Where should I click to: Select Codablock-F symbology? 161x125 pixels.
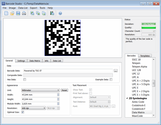click(x=139, y=109)
